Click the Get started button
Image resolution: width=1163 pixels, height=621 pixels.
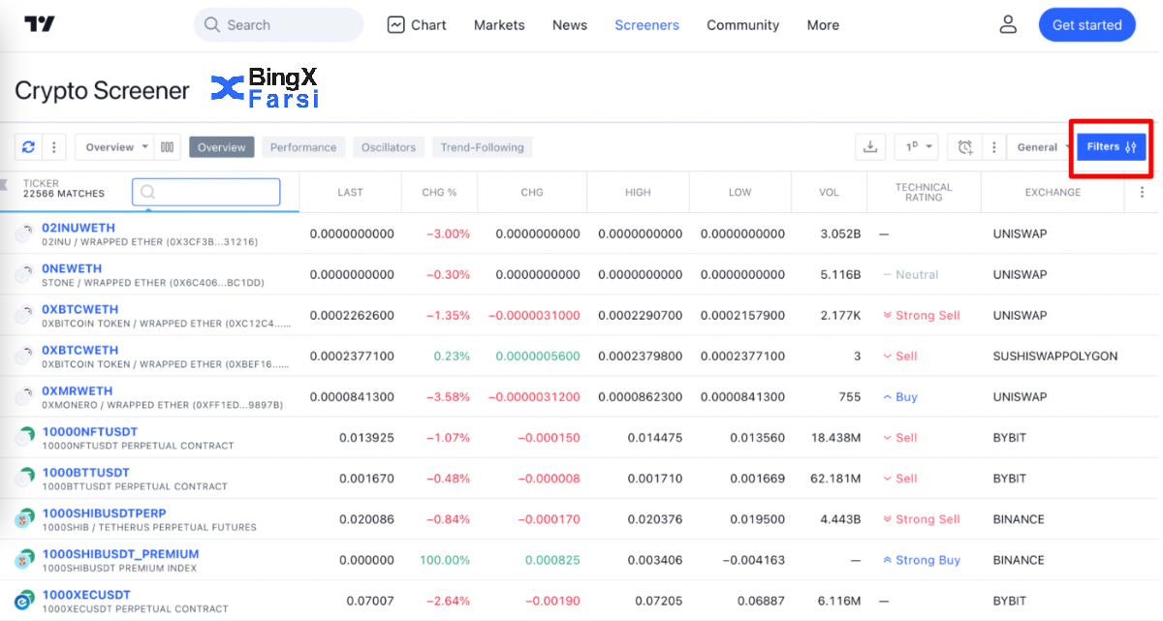(x=1087, y=25)
